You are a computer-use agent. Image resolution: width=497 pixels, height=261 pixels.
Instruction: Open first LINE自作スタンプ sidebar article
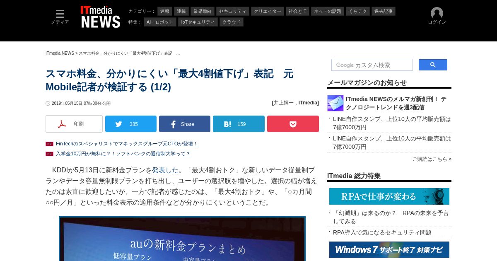[392, 123]
